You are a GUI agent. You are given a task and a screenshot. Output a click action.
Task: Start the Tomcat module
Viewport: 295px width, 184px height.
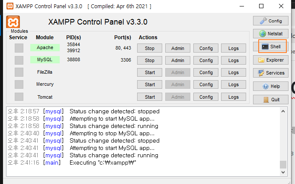pyautogui.click(x=150, y=97)
